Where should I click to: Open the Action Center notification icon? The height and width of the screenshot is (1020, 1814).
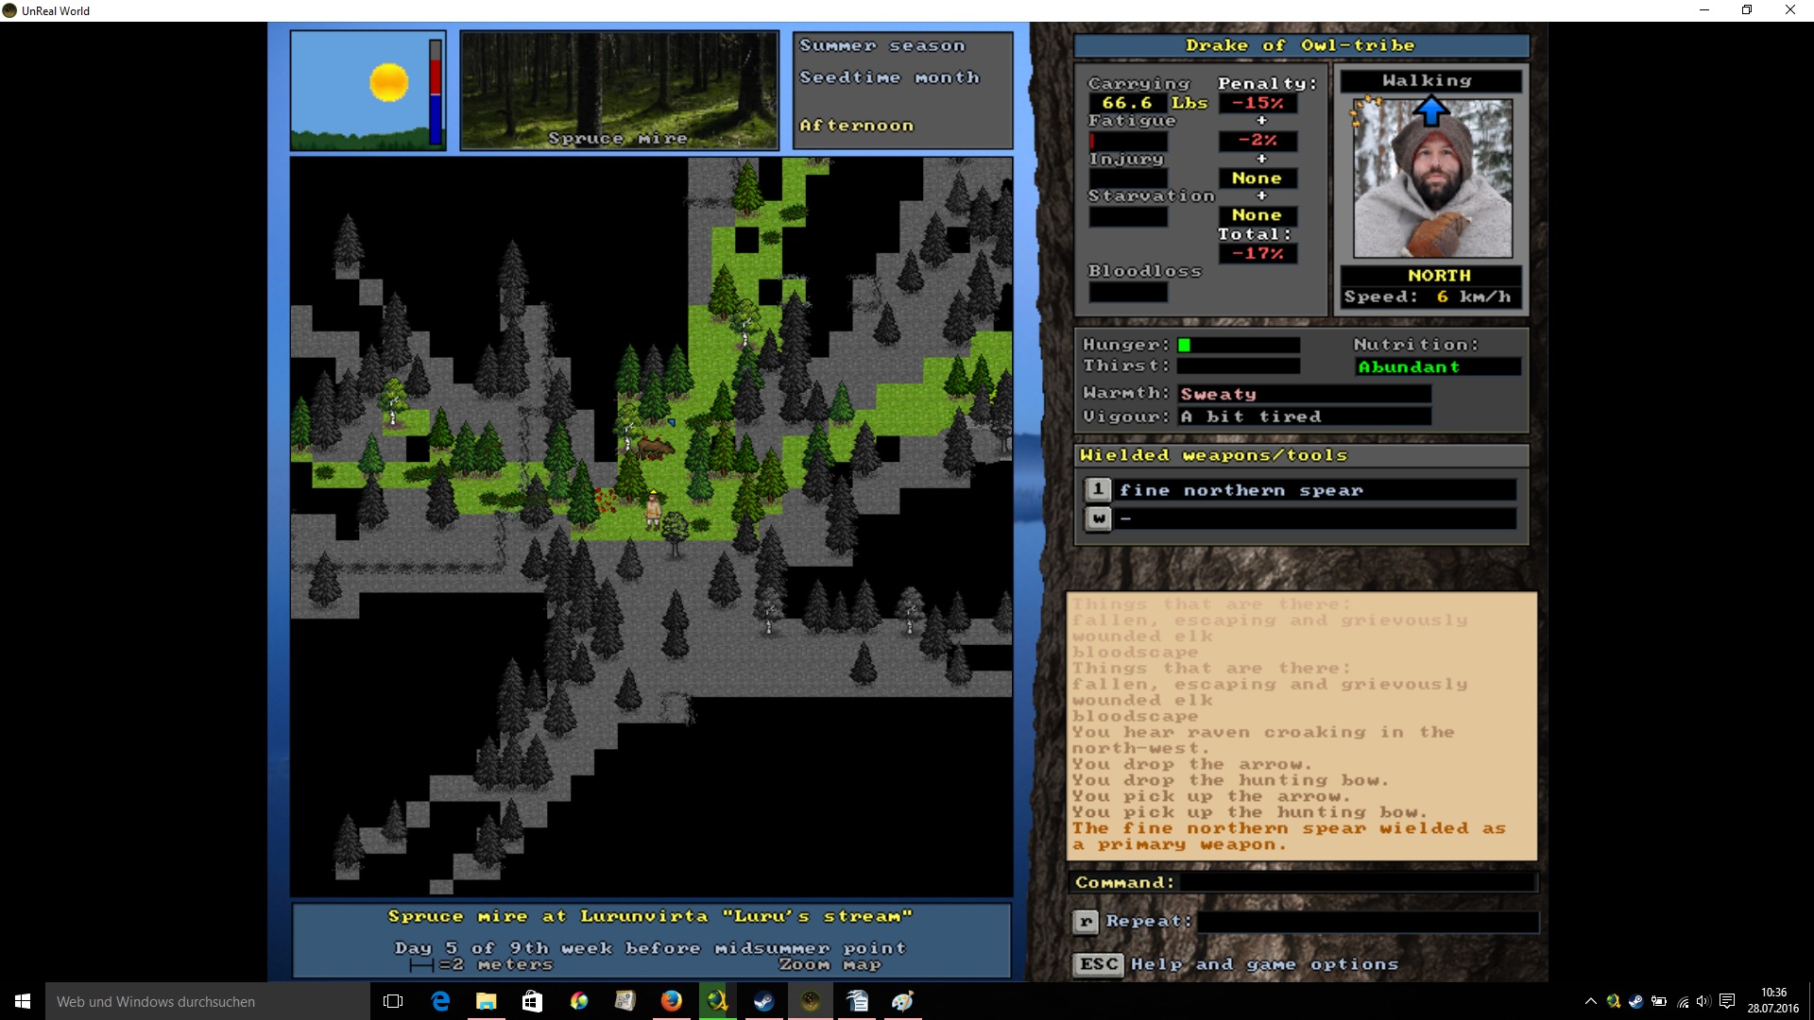(x=1727, y=1001)
